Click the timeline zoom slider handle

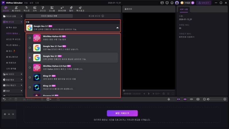point(208,99)
